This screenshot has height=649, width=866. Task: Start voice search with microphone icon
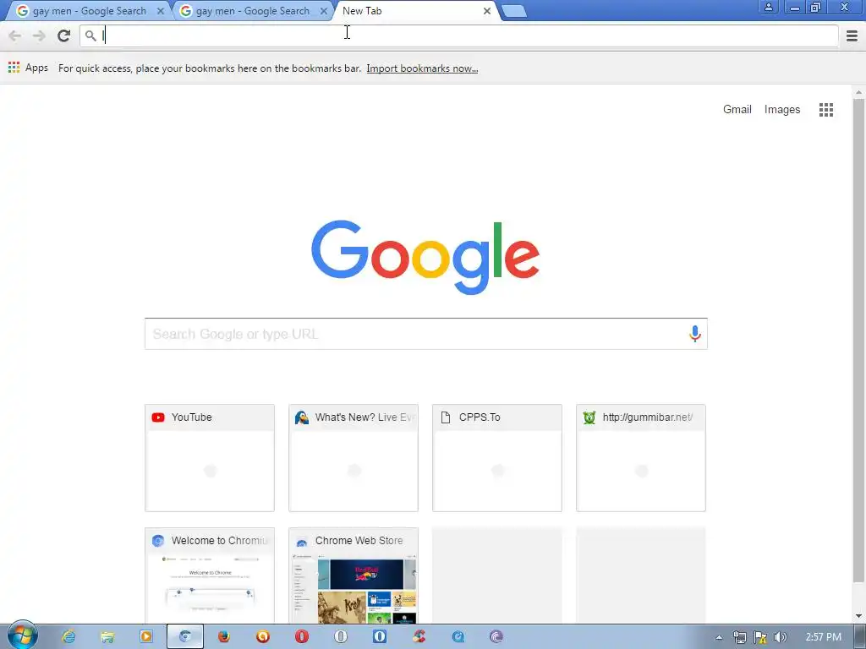(695, 333)
